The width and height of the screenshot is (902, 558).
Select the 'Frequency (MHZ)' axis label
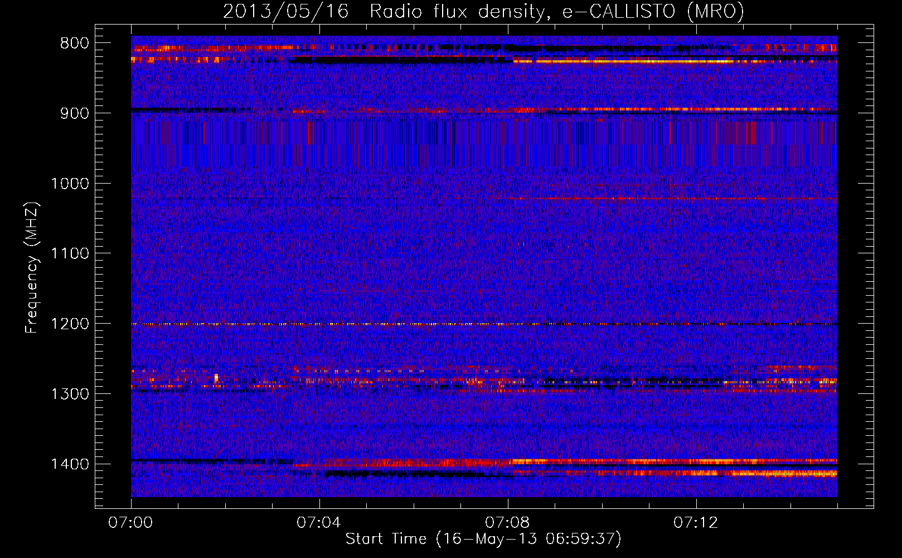(32, 268)
